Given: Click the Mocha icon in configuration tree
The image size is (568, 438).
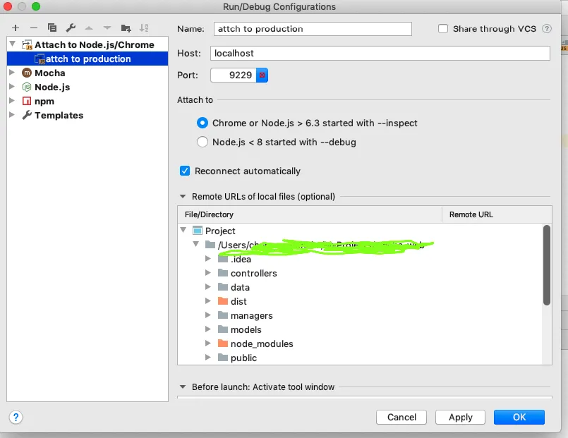Looking at the screenshot, I should point(27,73).
